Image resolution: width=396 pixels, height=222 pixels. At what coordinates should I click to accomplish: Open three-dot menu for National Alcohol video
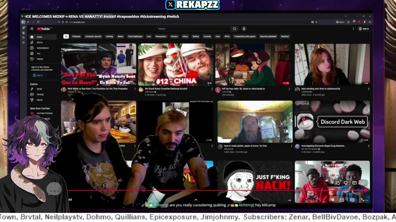coord(212,89)
